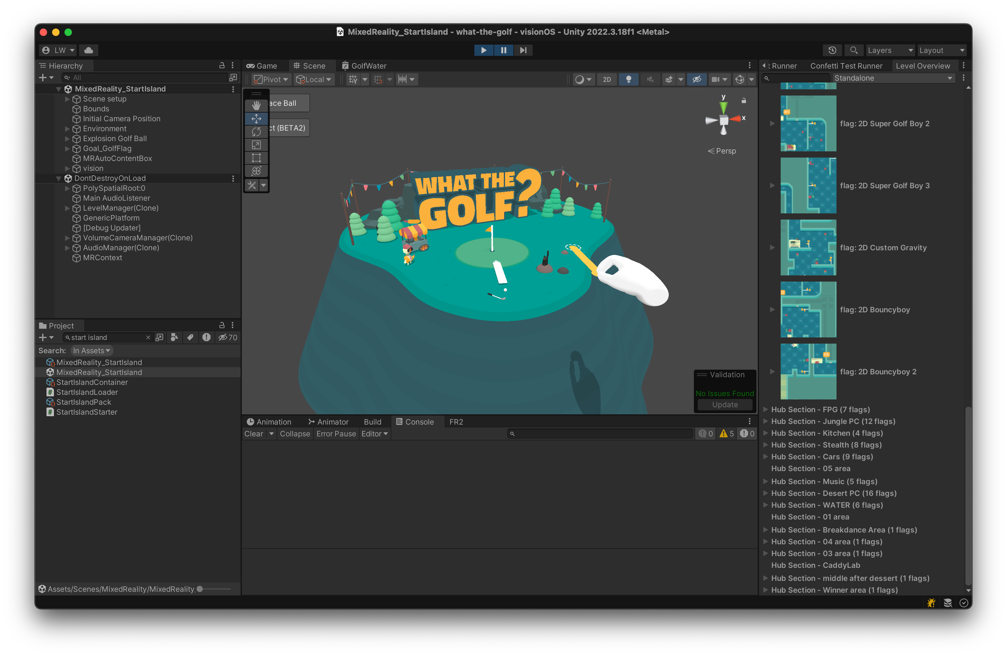The width and height of the screenshot is (1007, 655).
Task: Select the Move tool in scene overlay
Action: click(x=256, y=118)
